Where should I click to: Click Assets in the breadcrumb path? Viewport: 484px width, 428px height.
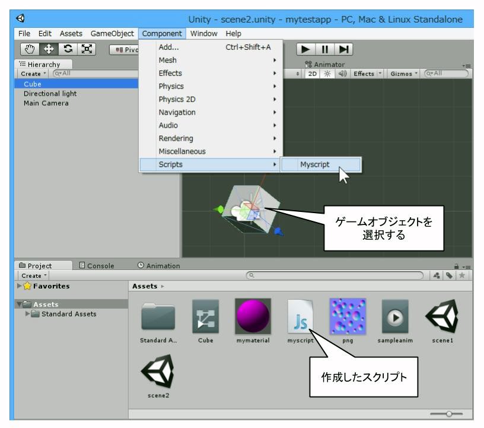point(145,286)
